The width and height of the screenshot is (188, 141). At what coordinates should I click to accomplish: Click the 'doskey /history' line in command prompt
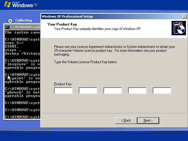pyautogui.click(x=22, y=53)
